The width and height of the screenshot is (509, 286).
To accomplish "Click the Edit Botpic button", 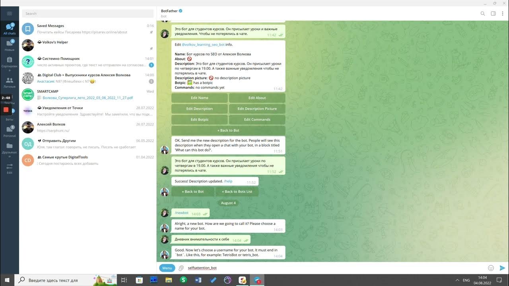I will coord(200,120).
